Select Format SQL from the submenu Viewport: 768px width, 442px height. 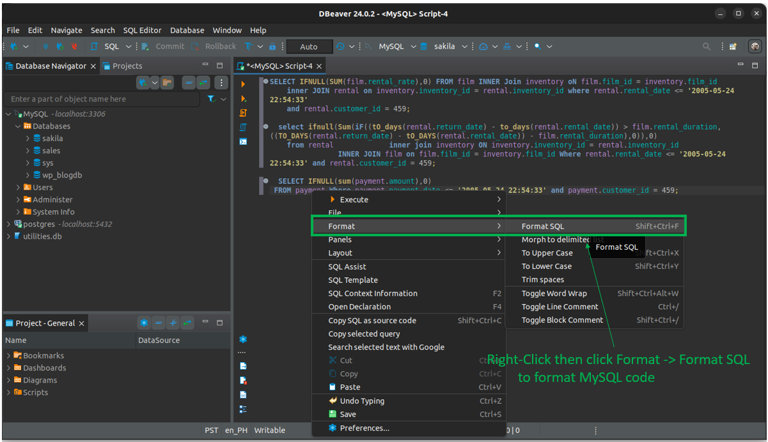point(543,227)
